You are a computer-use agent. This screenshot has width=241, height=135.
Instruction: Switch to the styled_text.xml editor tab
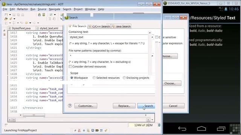(x=48, y=28)
